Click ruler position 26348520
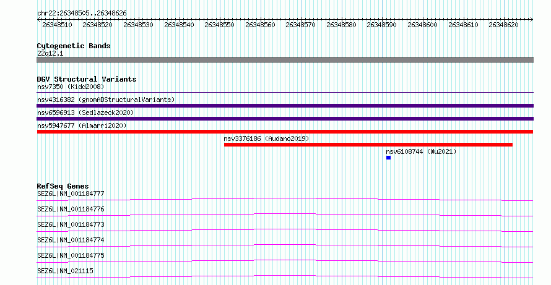This screenshot has width=551, height=285. pos(97,25)
